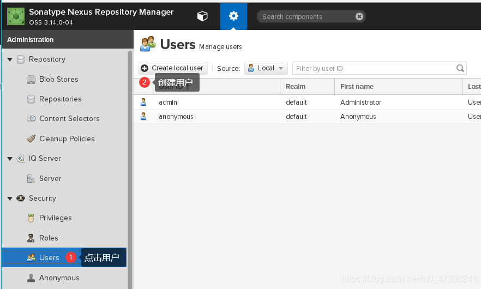Click the Roles officer icon
The width and height of the screenshot is (481, 289).
click(31, 238)
